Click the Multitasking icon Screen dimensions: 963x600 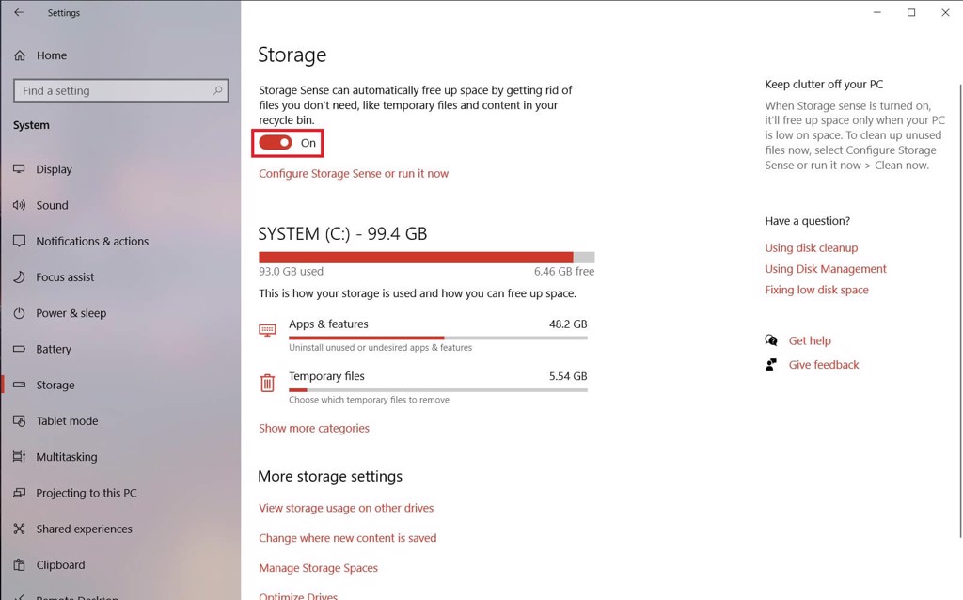pyautogui.click(x=19, y=457)
